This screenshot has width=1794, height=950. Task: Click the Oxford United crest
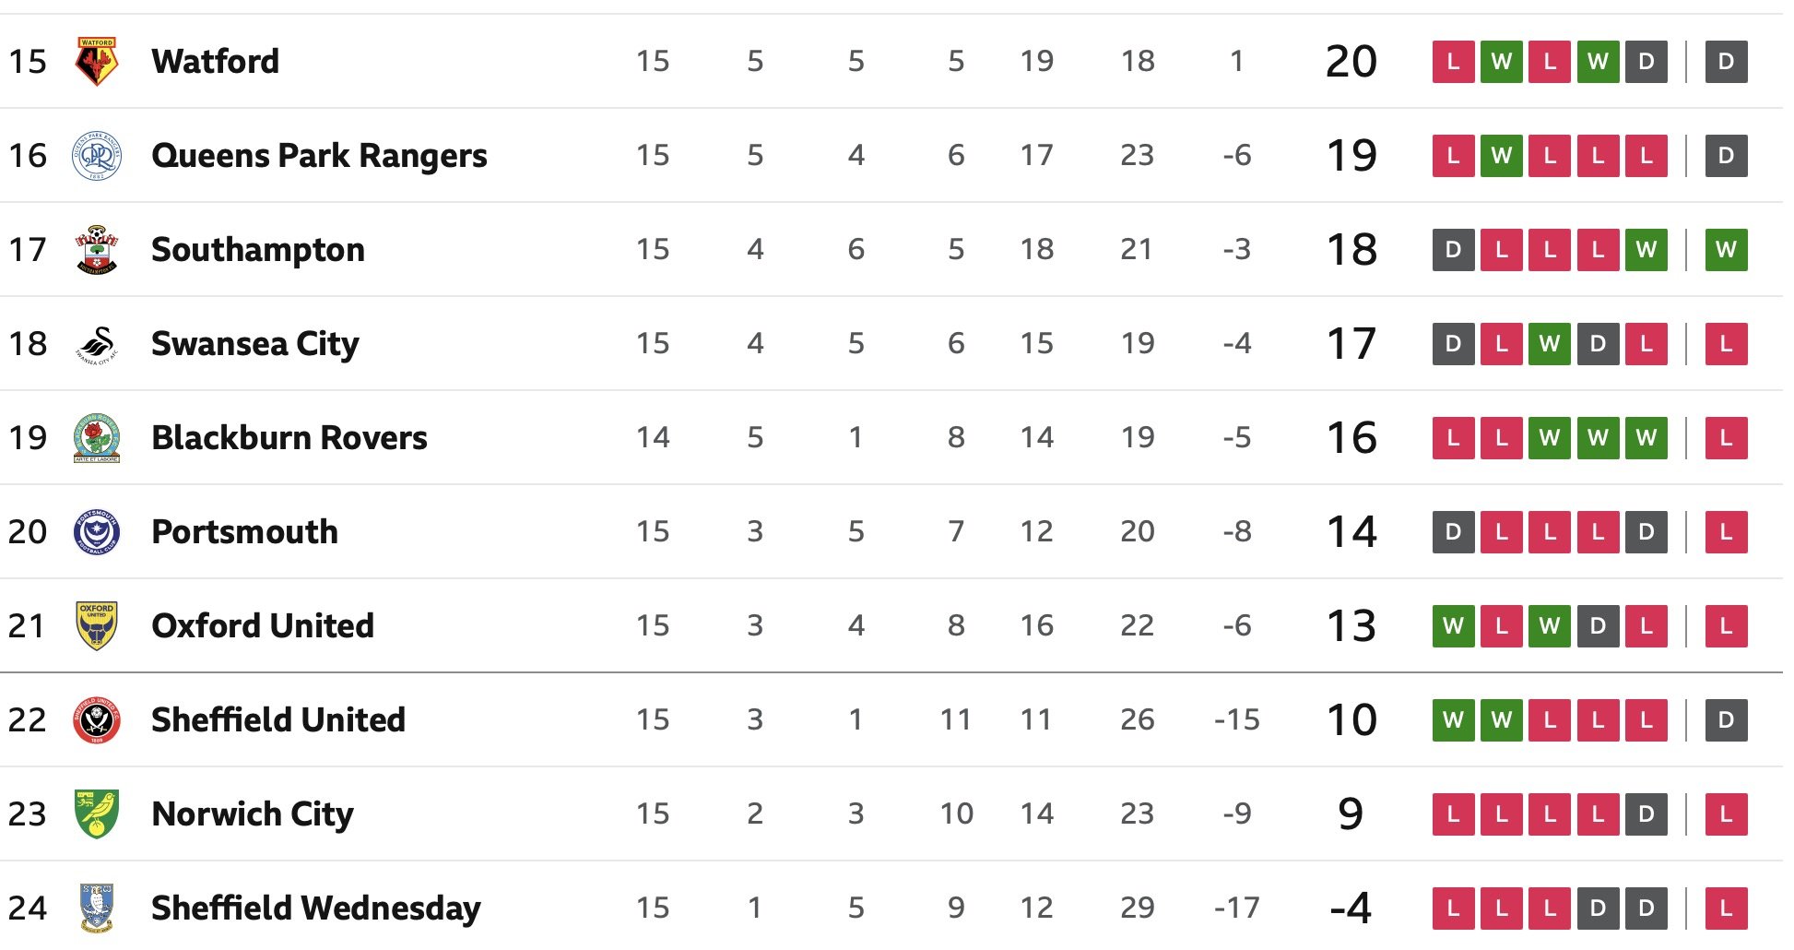[x=97, y=626]
